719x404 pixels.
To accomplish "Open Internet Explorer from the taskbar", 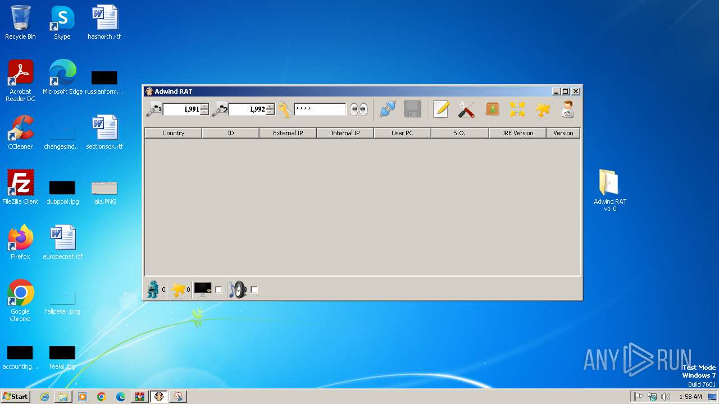I will tap(44, 397).
